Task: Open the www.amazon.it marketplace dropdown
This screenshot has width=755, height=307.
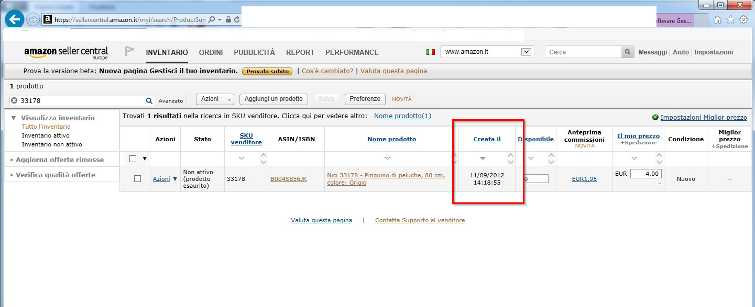Action: (487, 52)
